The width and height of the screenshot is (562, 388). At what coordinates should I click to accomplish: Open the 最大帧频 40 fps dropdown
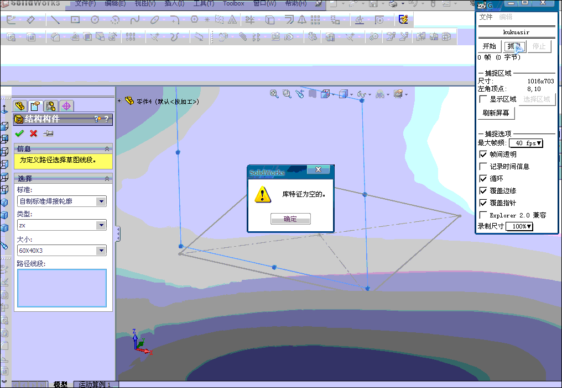click(526, 143)
